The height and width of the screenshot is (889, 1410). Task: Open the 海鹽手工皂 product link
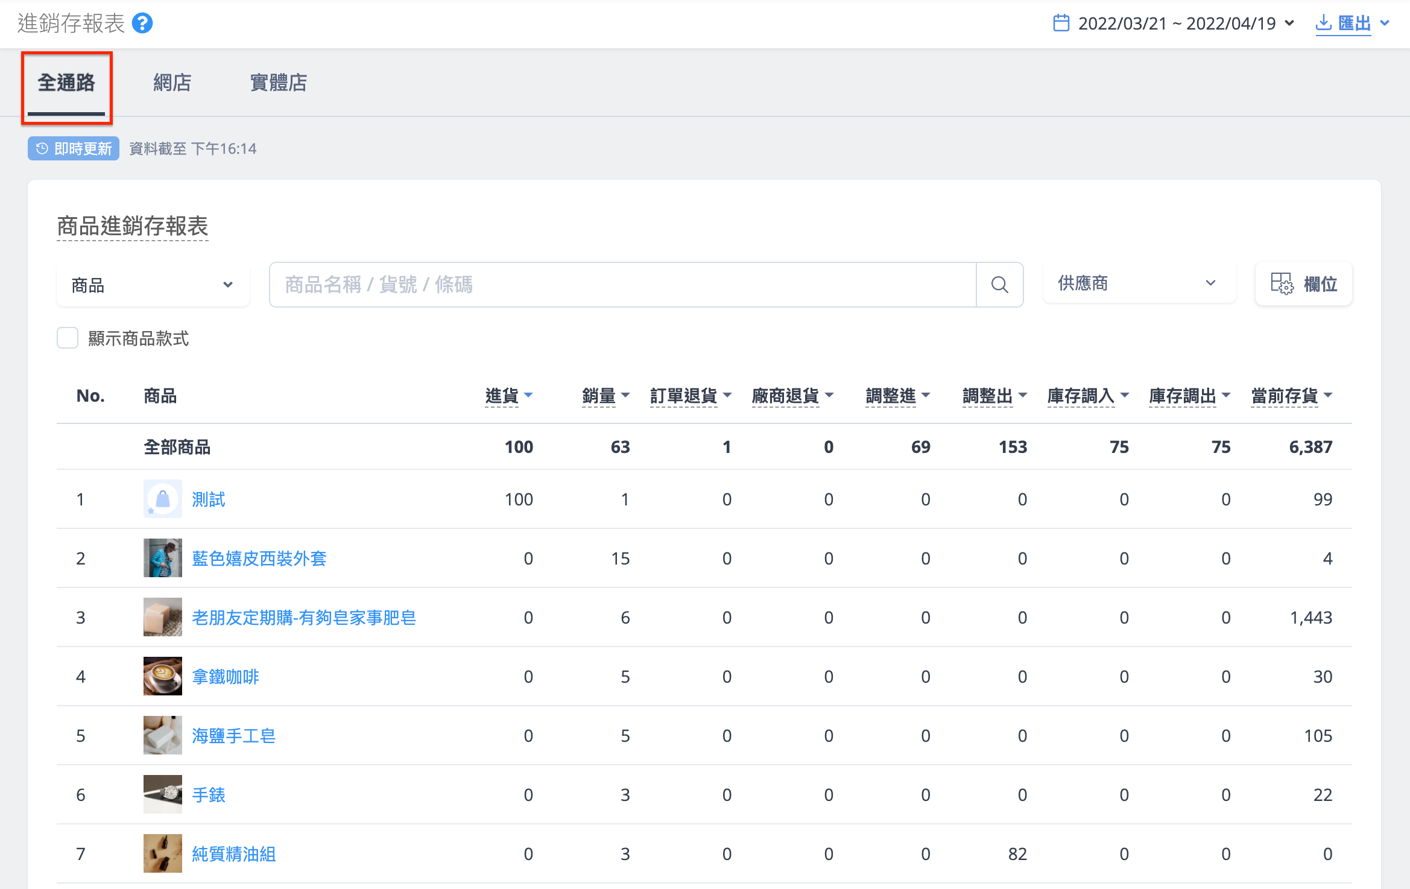[x=234, y=736]
